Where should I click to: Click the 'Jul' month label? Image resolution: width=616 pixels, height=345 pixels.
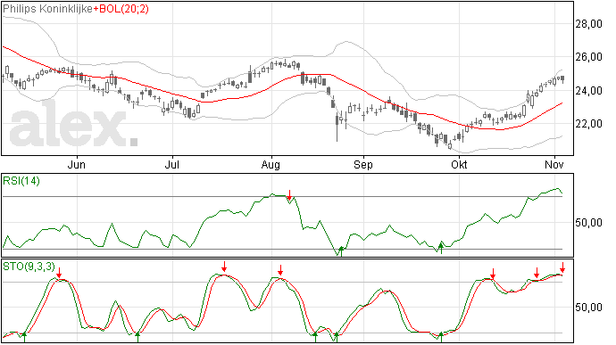point(172,165)
